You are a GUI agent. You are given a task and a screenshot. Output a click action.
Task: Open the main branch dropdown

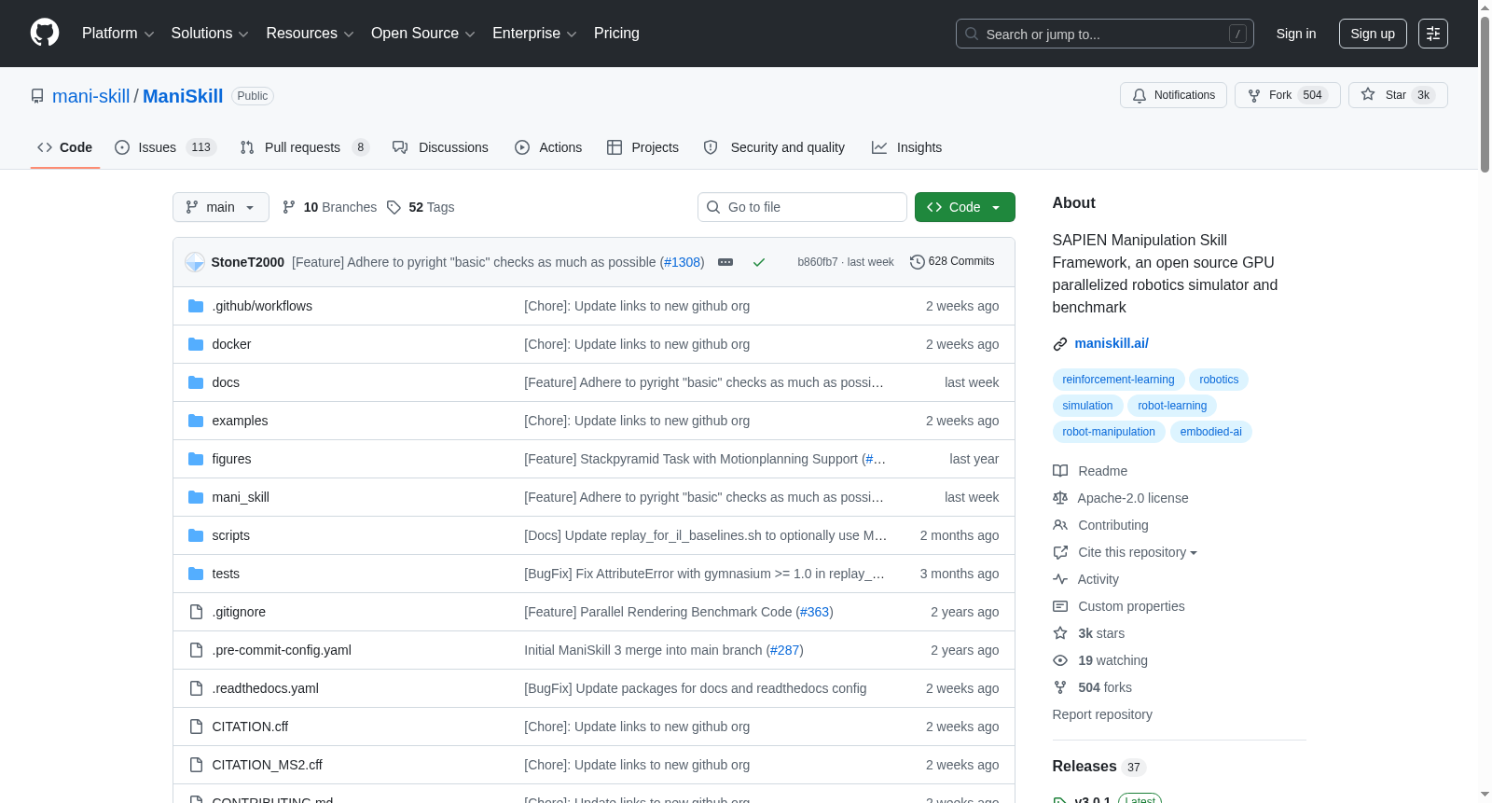tap(221, 207)
